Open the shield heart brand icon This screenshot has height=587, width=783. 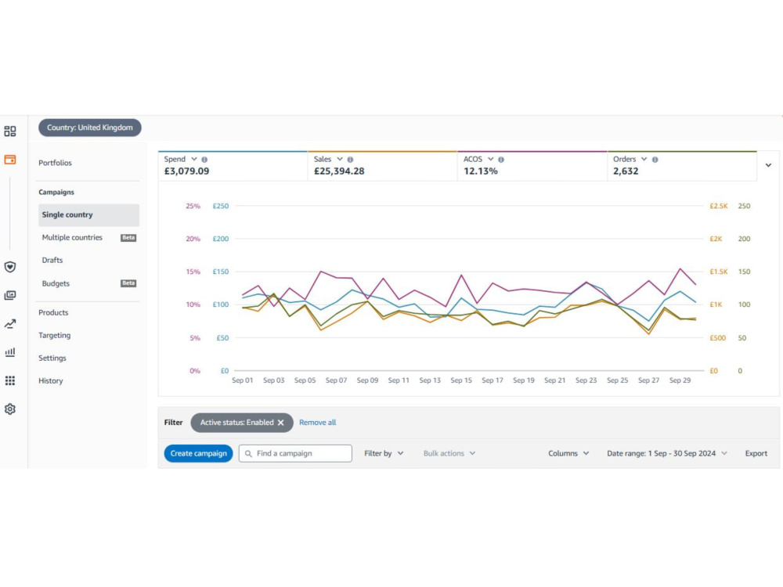pos(10,267)
